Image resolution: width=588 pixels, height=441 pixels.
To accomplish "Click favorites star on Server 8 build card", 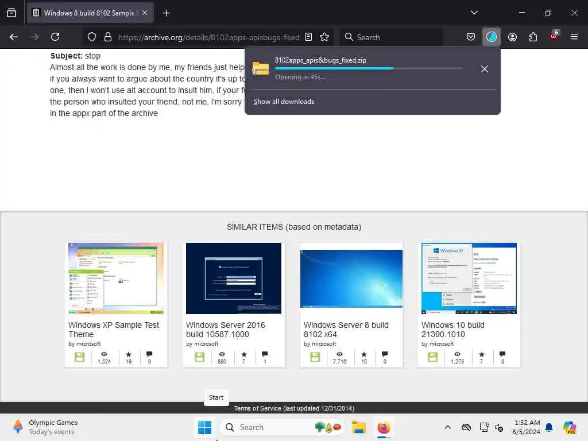I will click(x=364, y=354).
